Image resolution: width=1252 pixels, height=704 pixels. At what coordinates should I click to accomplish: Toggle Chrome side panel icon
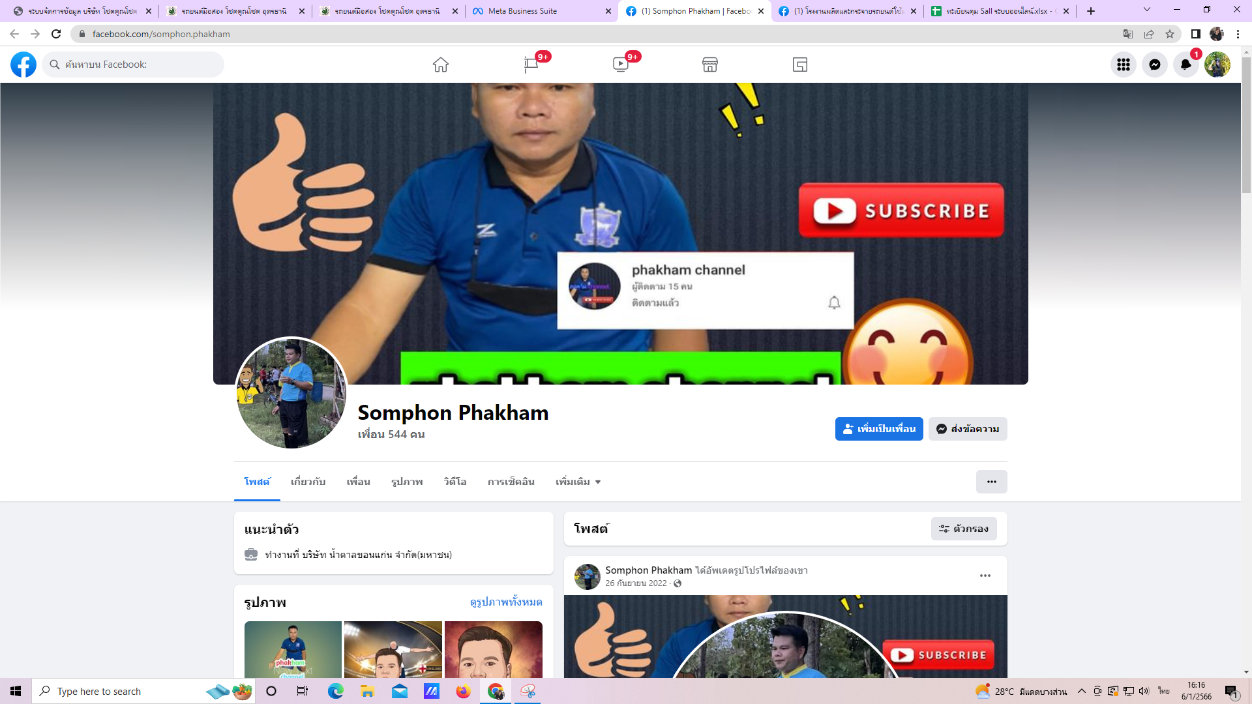coord(1195,34)
